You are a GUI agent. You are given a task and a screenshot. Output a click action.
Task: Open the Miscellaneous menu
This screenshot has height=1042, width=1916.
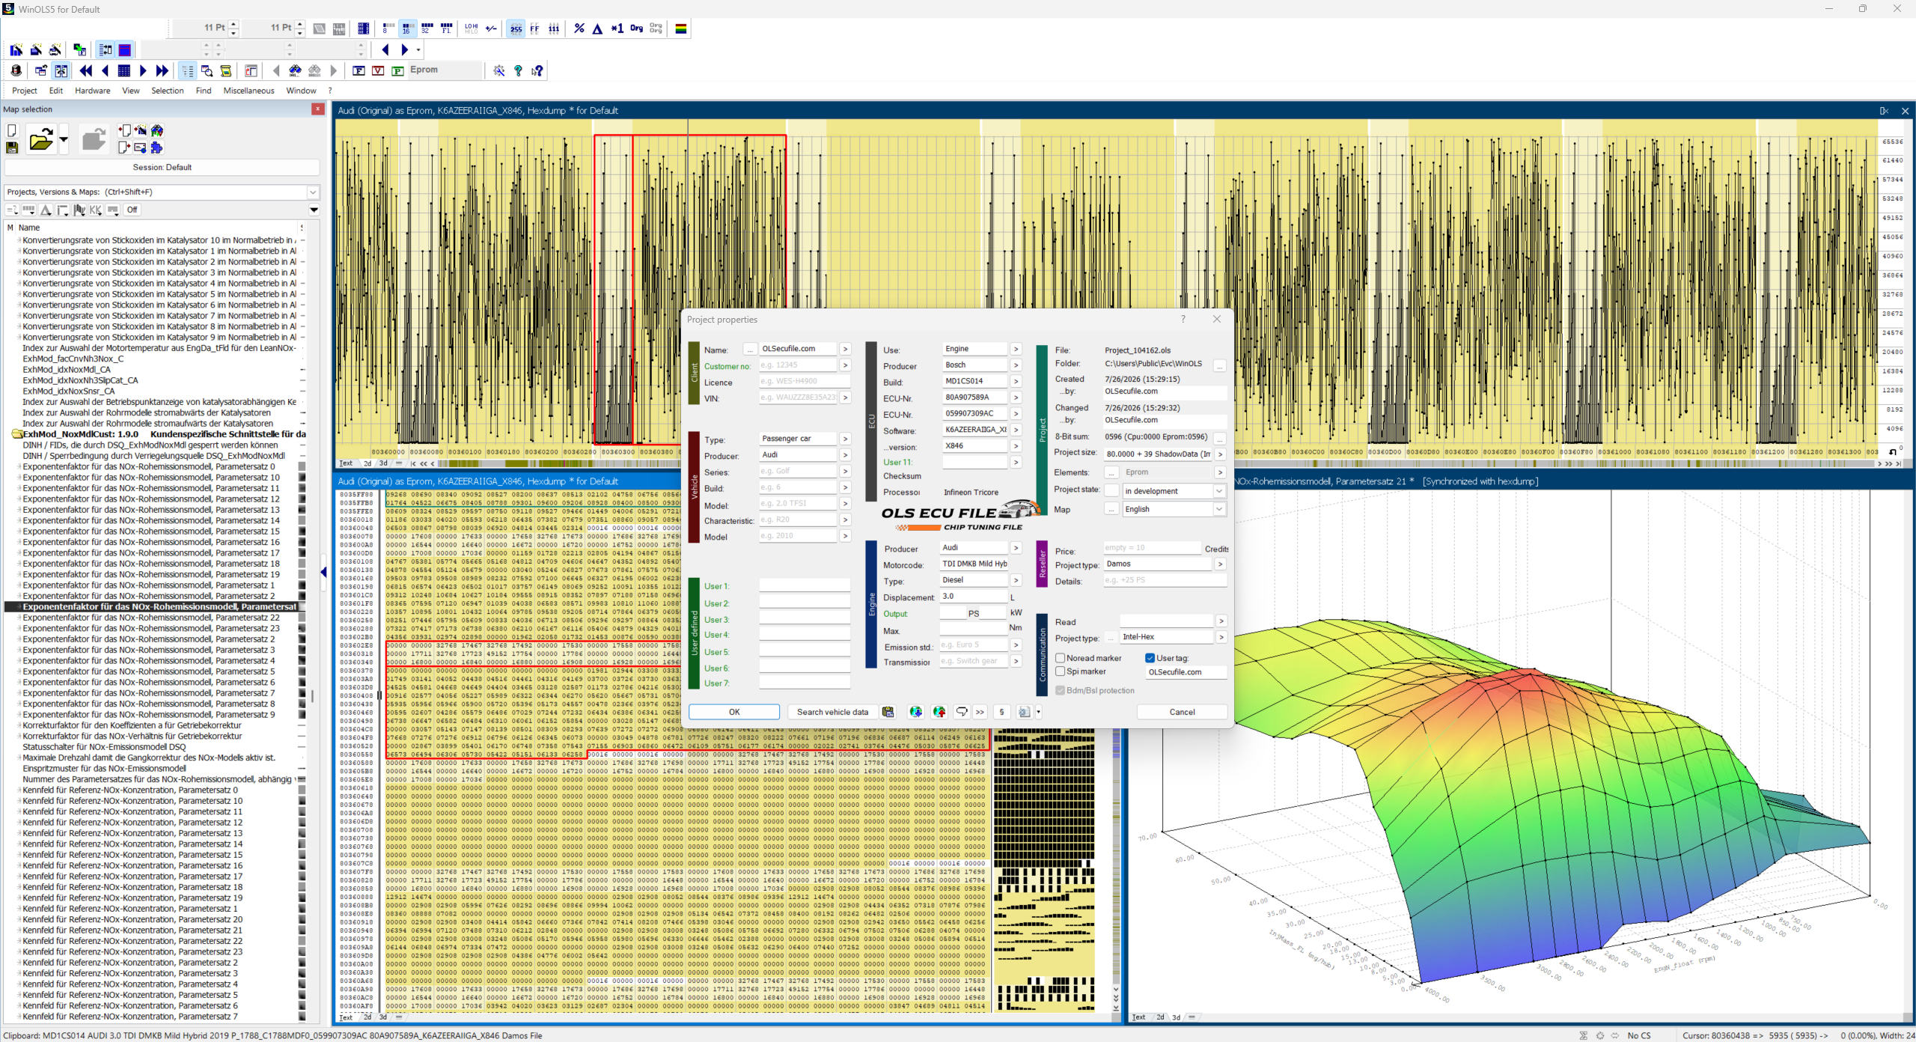[248, 91]
